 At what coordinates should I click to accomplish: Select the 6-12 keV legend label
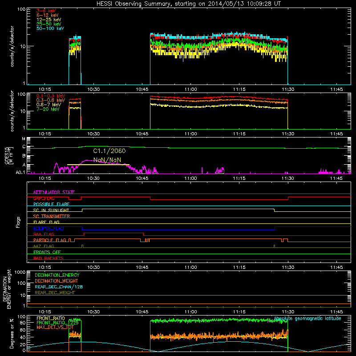click(x=47, y=15)
